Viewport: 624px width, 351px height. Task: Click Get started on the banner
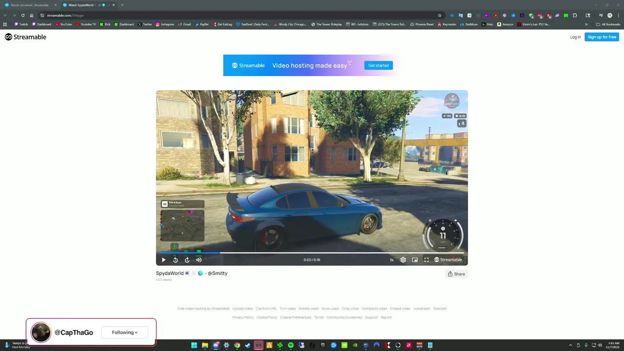click(378, 65)
